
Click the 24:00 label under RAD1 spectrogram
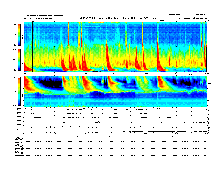coord(207,74)
